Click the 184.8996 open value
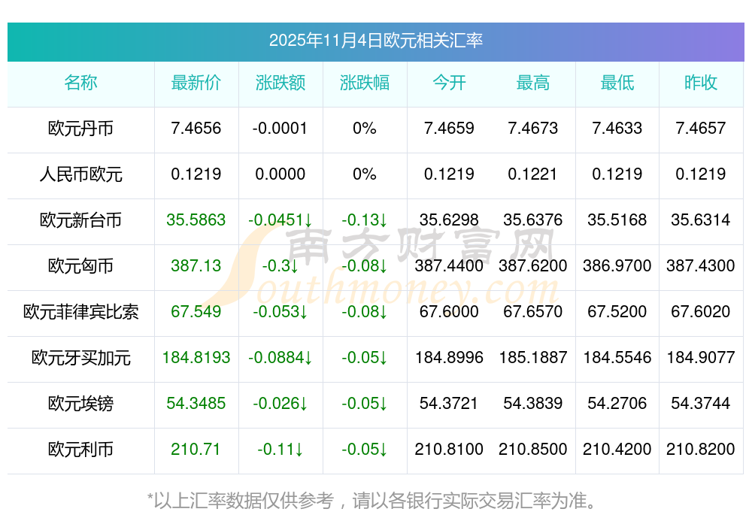This screenshot has width=752, height=524. (449, 358)
